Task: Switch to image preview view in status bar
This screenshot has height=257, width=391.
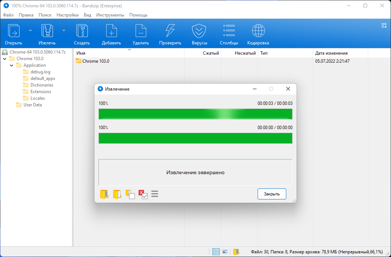Action: tap(225, 252)
